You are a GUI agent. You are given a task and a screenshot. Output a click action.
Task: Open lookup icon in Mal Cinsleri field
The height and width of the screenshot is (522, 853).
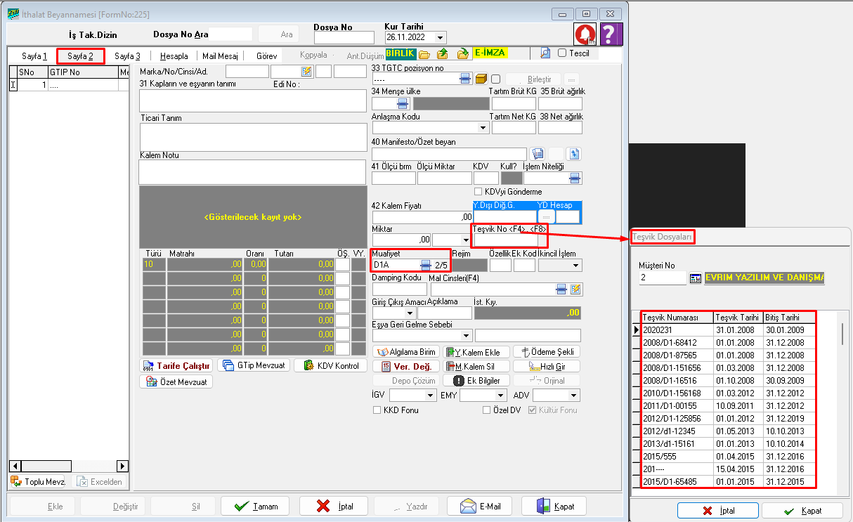tap(561, 289)
